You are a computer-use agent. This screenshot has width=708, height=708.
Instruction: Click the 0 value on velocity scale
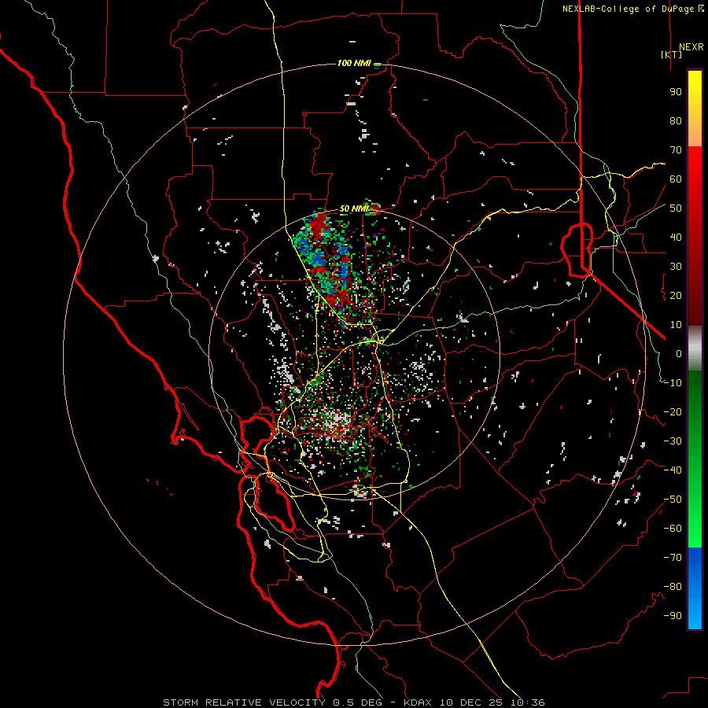click(x=679, y=354)
